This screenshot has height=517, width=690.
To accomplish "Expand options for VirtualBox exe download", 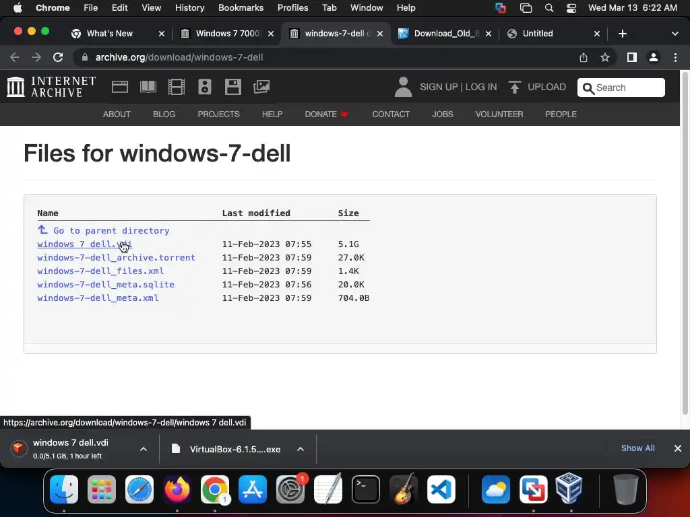I will click(x=300, y=449).
